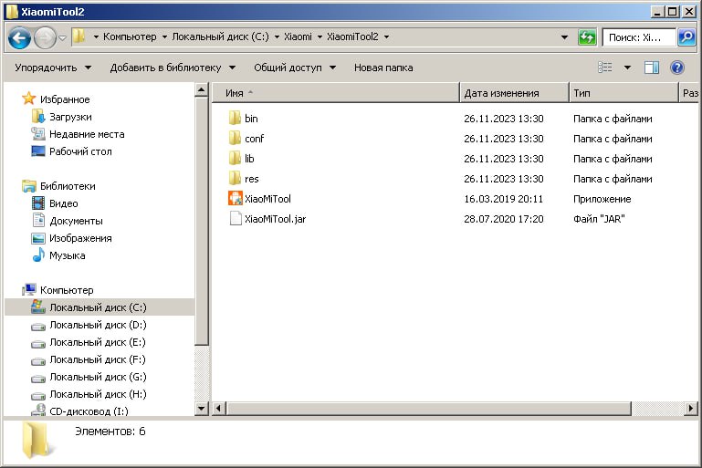Image resolution: width=702 pixels, height=468 pixels.
Task: Open Недавние места in sidebar
Action: click(86, 134)
